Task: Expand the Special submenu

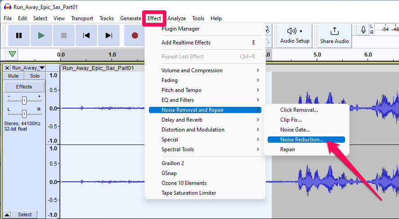Action: 205,140
